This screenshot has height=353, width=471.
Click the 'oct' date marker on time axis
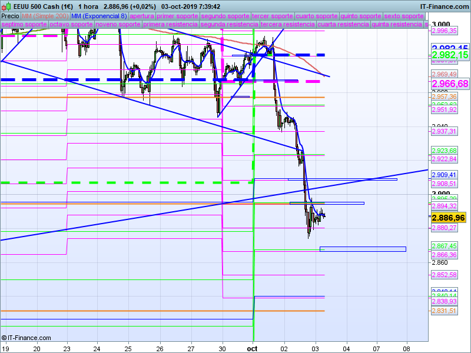(x=253, y=348)
